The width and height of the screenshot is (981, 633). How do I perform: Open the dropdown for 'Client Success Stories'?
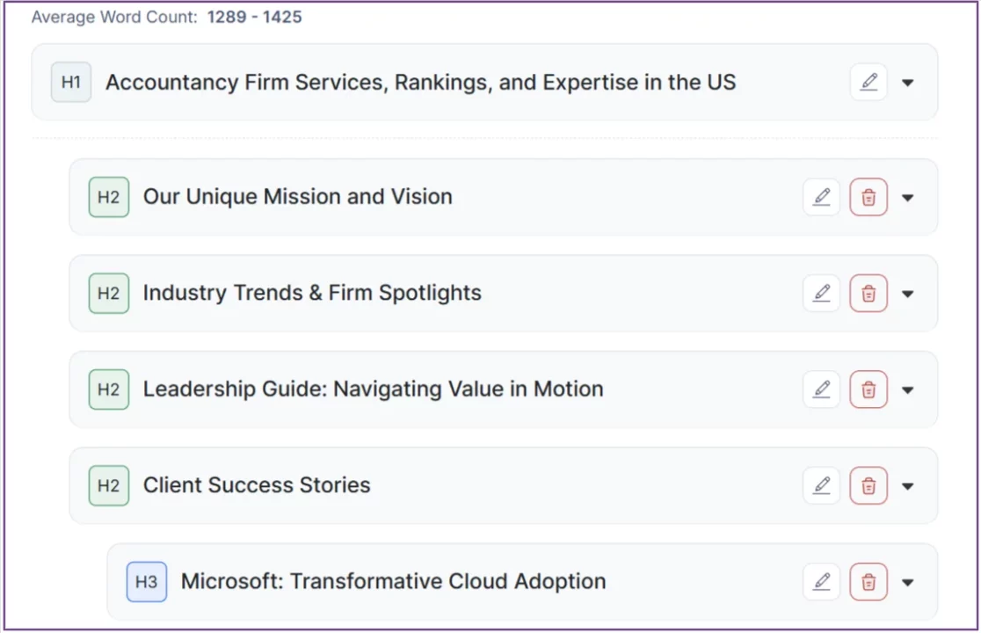tap(908, 484)
